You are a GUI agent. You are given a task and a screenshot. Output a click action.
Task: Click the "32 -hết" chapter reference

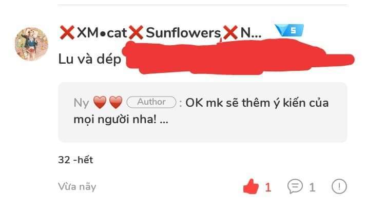(x=75, y=160)
